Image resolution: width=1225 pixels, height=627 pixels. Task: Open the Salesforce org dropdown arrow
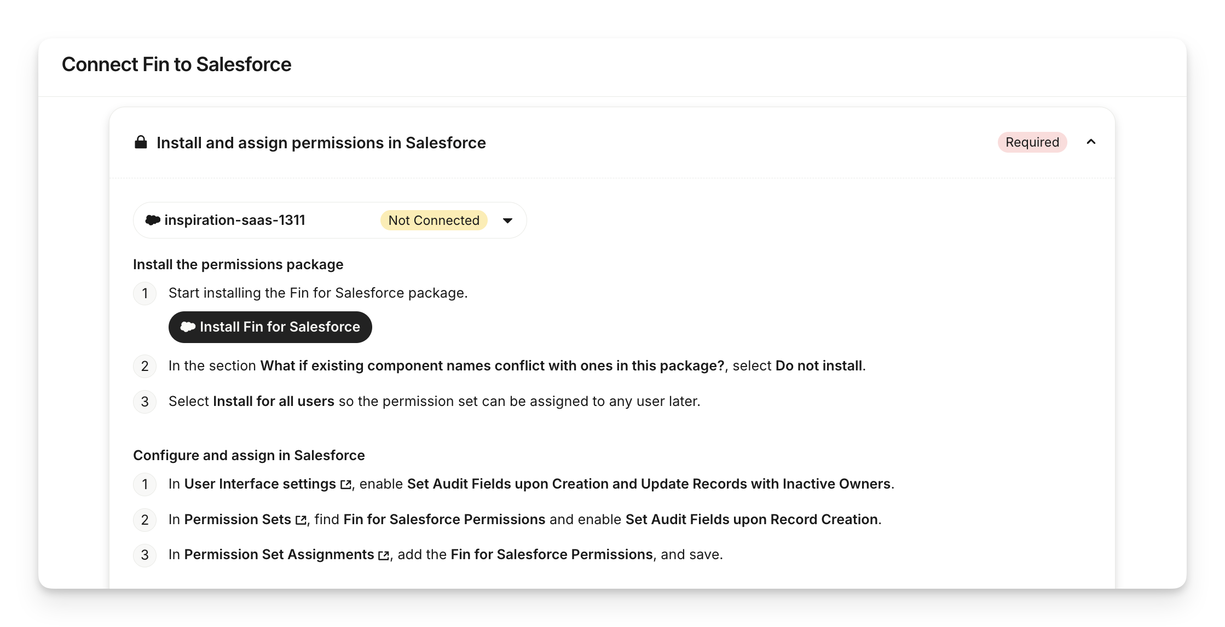pyautogui.click(x=507, y=220)
